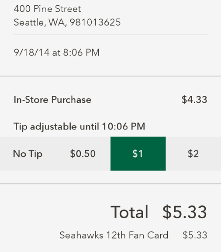Tap the small $5.33 card charge

pos(195,235)
